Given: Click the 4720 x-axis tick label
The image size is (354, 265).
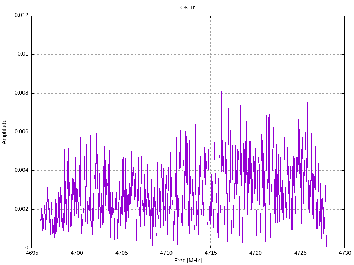Looking at the screenshot, I should [x=255, y=253].
